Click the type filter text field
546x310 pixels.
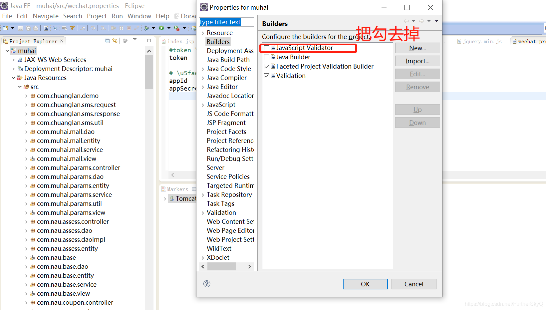[x=226, y=22]
